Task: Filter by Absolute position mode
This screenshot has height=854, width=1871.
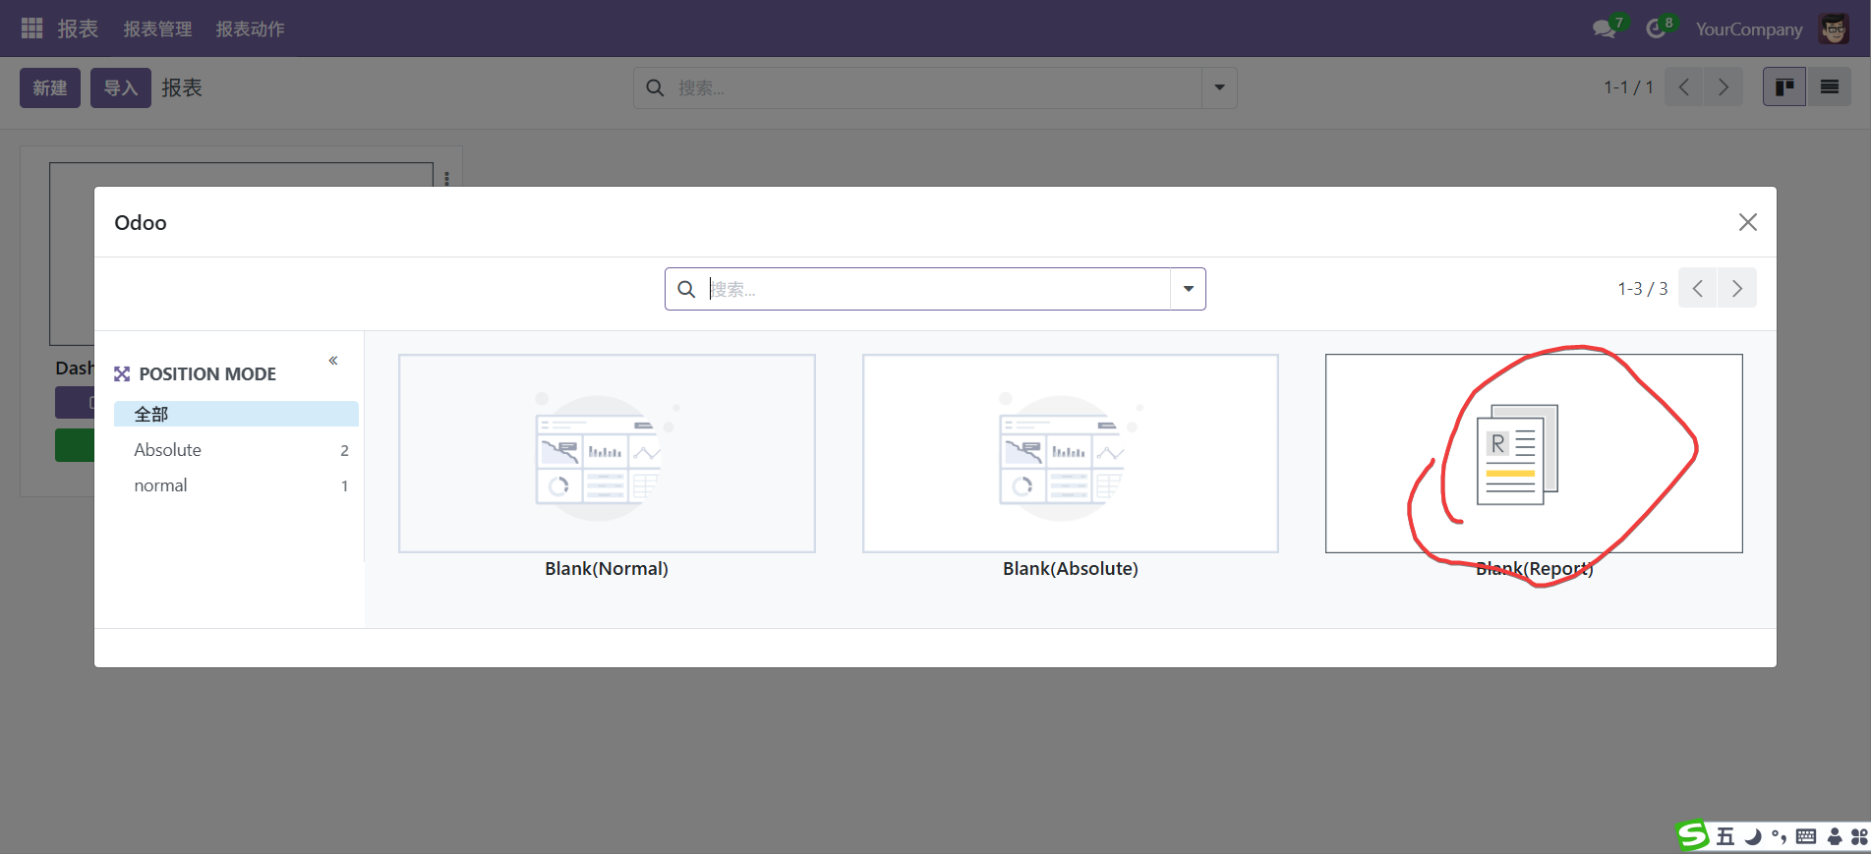Action: pos(168,450)
